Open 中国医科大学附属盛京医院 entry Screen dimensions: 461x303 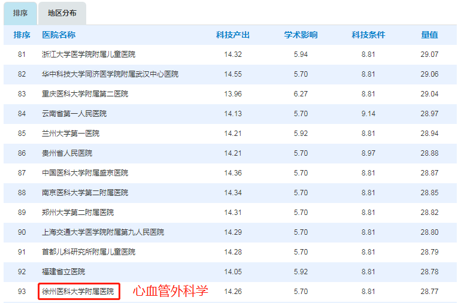coord(85,172)
